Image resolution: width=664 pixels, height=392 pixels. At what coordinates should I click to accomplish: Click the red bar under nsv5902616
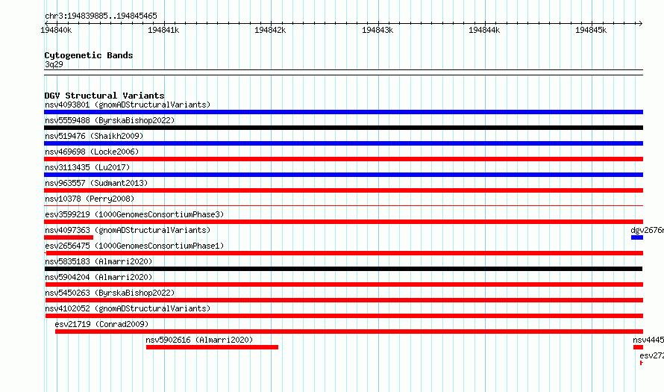point(212,347)
